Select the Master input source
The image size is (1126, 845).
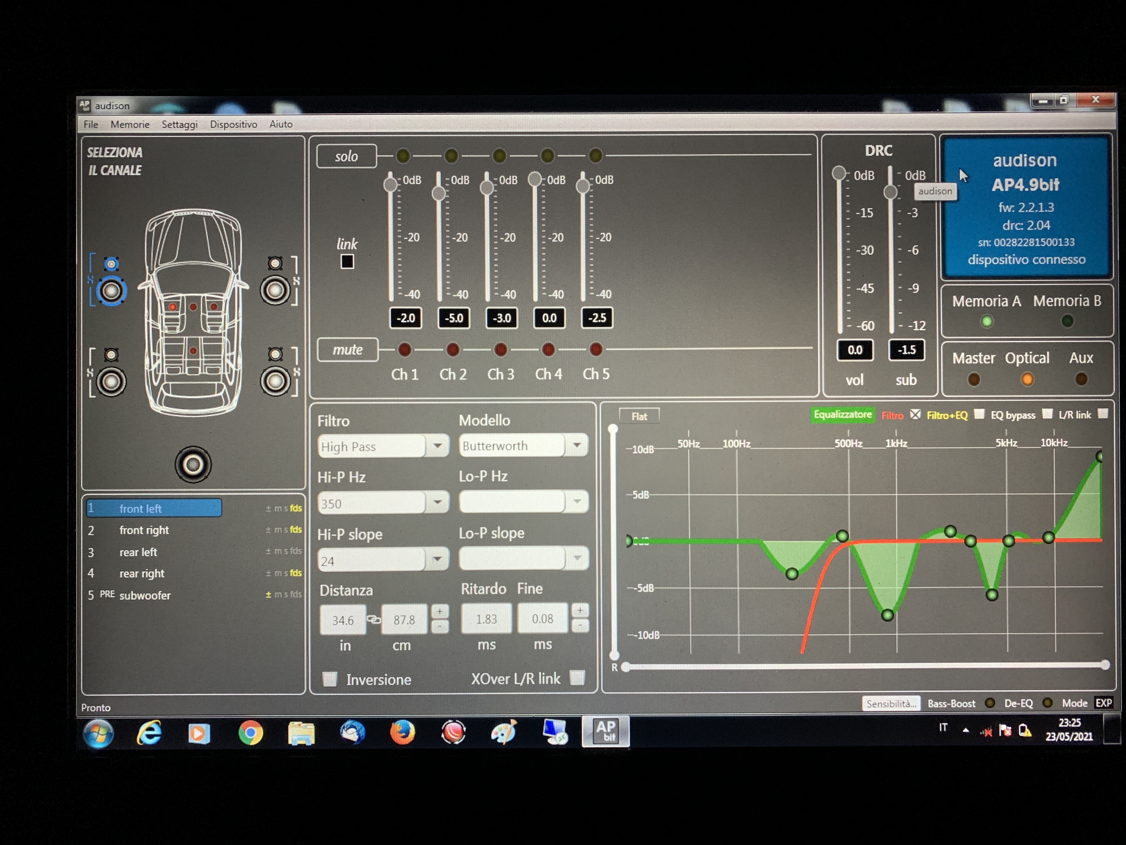[x=974, y=379]
